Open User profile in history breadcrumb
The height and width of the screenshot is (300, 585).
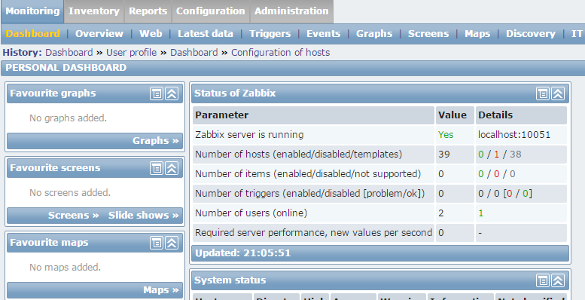click(131, 53)
